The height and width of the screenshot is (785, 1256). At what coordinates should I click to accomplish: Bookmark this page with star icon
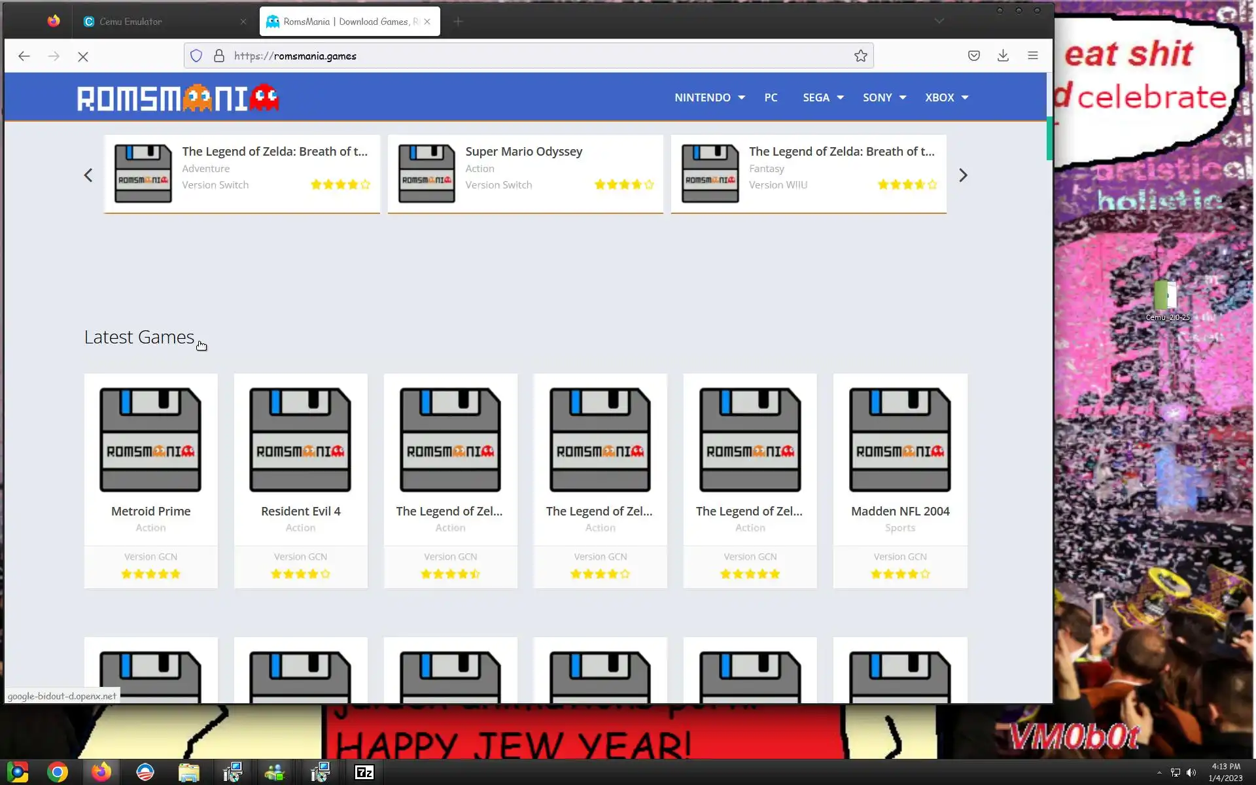[860, 56]
